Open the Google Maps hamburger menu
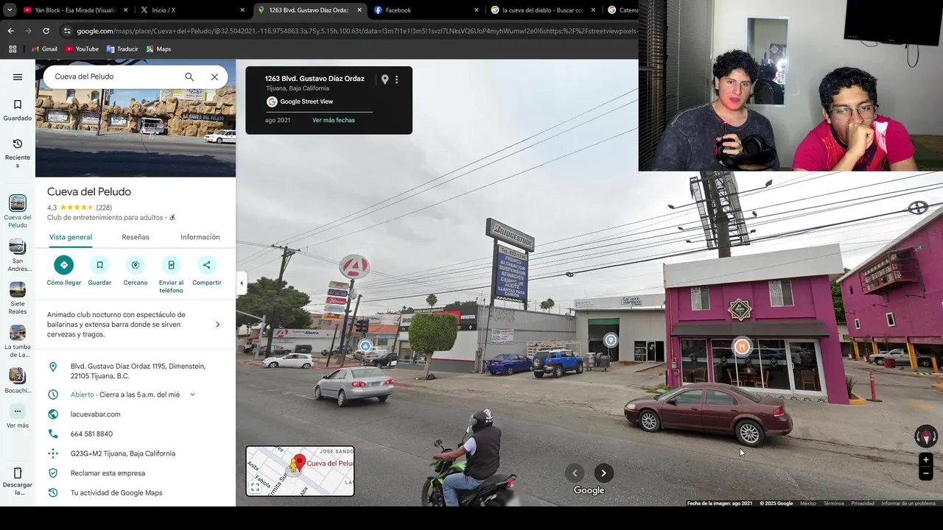 (x=18, y=77)
